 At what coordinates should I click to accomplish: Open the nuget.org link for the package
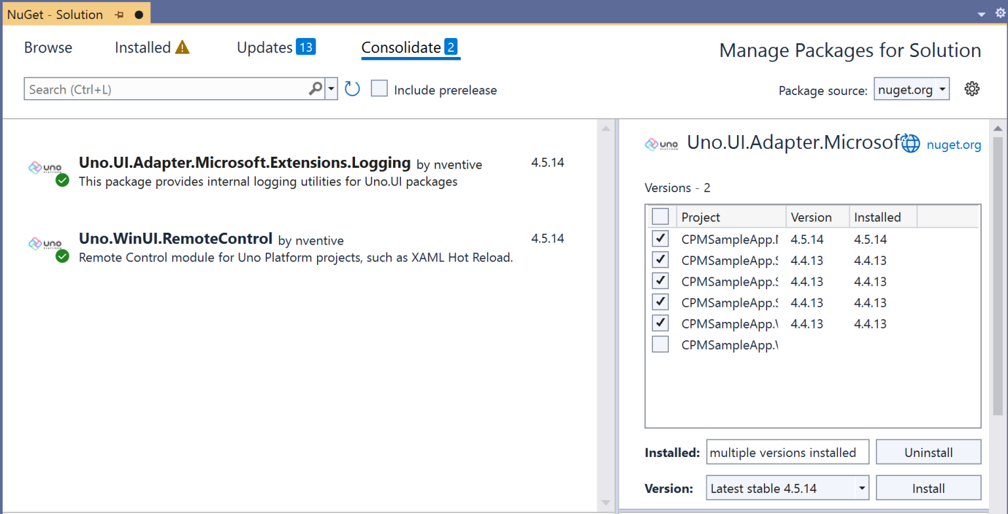954,144
